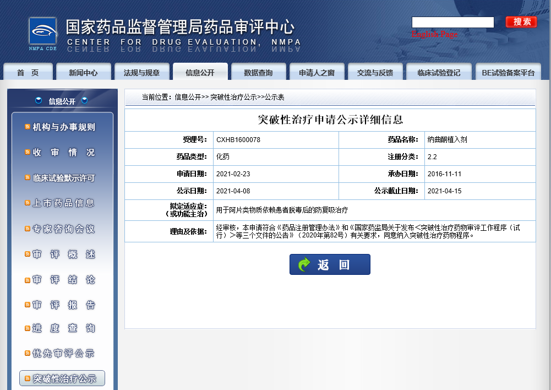Open 优先审评公示 in the sidebar
The image size is (551, 390).
click(x=64, y=354)
